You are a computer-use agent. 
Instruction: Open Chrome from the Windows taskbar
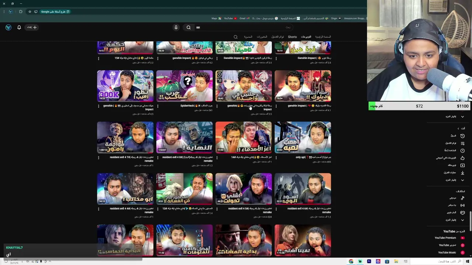coord(351,262)
